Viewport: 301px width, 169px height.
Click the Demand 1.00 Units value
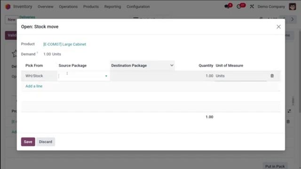pos(52,54)
